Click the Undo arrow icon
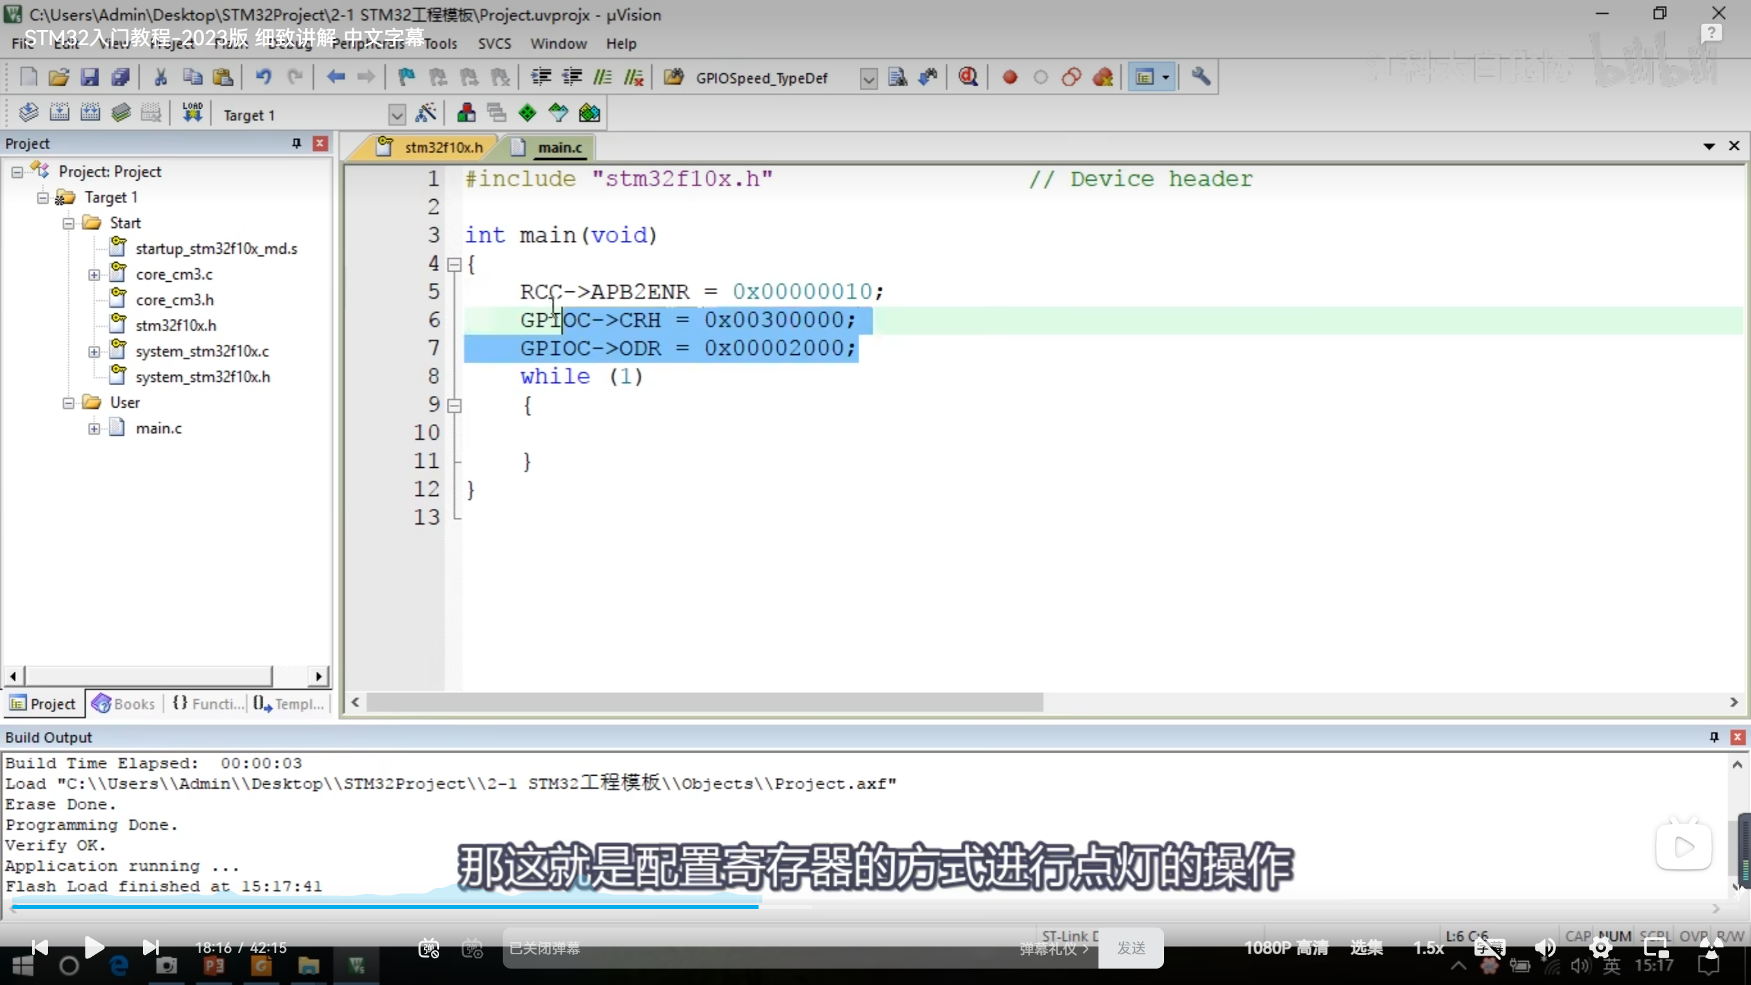Screen dimensions: 1751x985 click(263, 77)
